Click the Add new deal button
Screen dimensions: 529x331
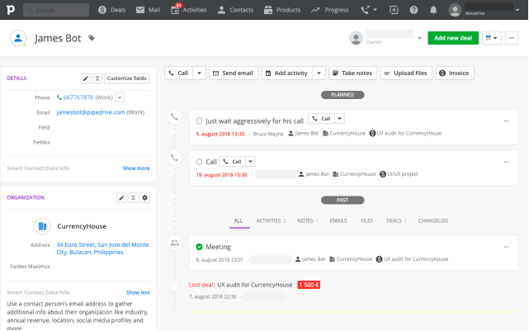pyautogui.click(x=453, y=38)
